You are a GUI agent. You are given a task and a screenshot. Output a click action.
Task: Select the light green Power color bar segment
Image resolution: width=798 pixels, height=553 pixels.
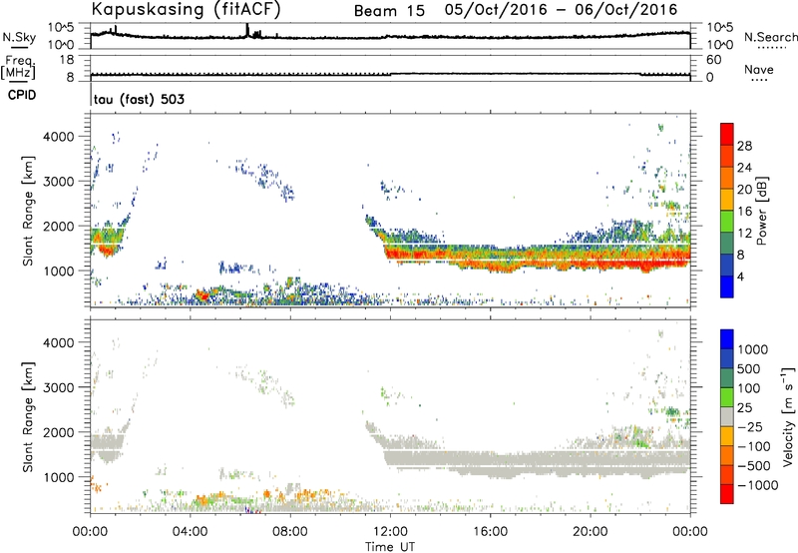[x=727, y=222]
